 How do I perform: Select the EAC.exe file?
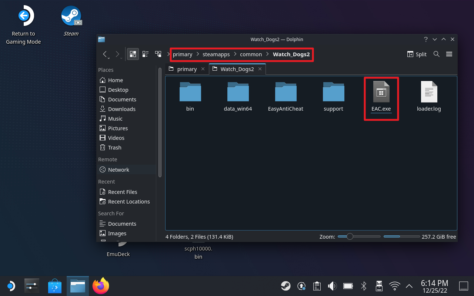click(381, 97)
